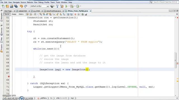The height and width of the screenshot is (100, 179).
Task: Start macro recording with red circle
Action: point(75,14)
